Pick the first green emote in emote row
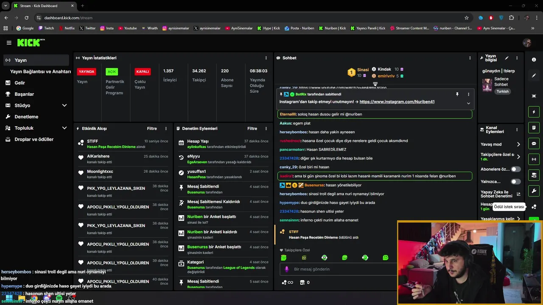Viewport: 543px width, 305px height. [284, 258]
